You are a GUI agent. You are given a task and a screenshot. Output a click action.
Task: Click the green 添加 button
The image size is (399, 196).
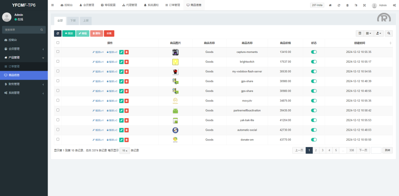tap(69, 34)
